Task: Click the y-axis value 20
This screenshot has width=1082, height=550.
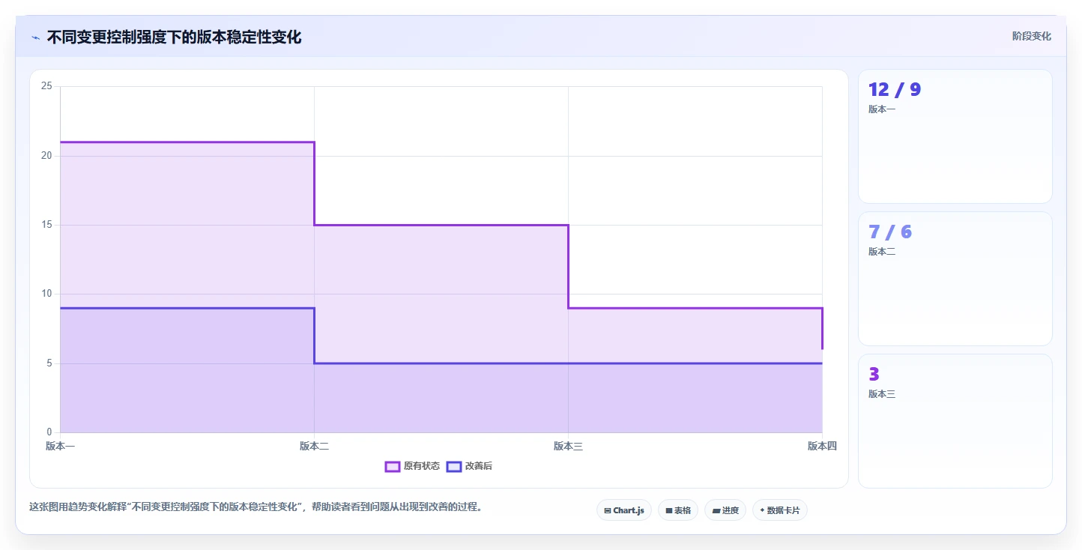Action: click(x=46, y=156)
